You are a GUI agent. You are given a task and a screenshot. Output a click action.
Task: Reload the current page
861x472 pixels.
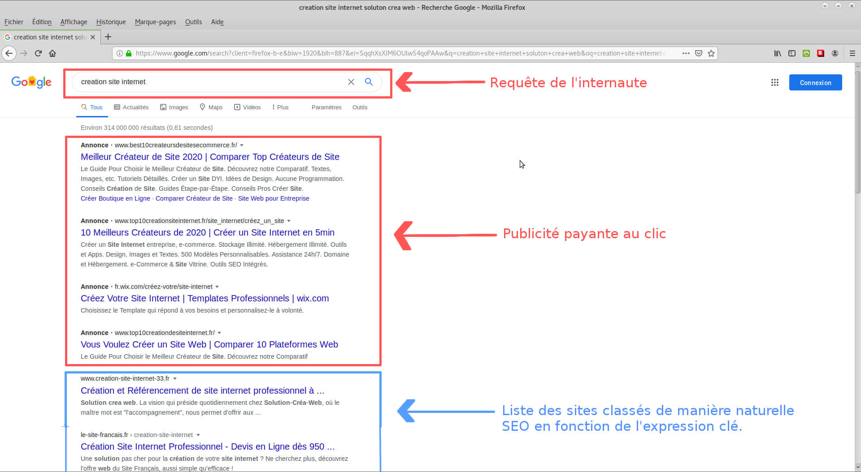(38, 53)
